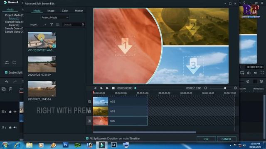Image resolution: width=266 pixels, height=149 pixels.
Task: Click the horizontal scrollbar under split timeline
Action: coord(145,132)
